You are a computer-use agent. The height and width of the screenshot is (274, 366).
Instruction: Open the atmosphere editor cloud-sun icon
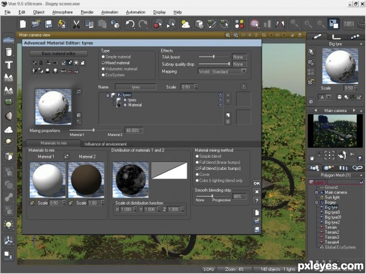pos(185,24)
